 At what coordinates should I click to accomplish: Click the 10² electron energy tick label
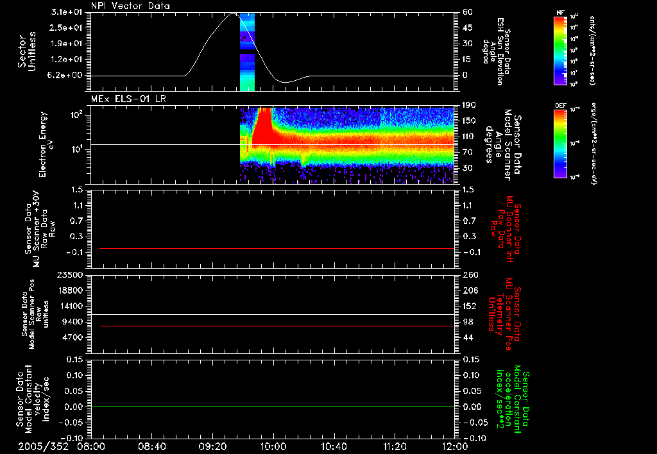[x=78, y=115]
